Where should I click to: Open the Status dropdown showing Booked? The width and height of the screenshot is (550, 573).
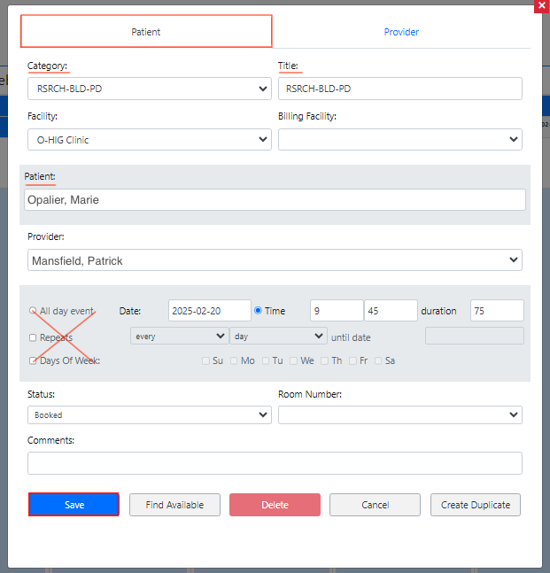149,414
